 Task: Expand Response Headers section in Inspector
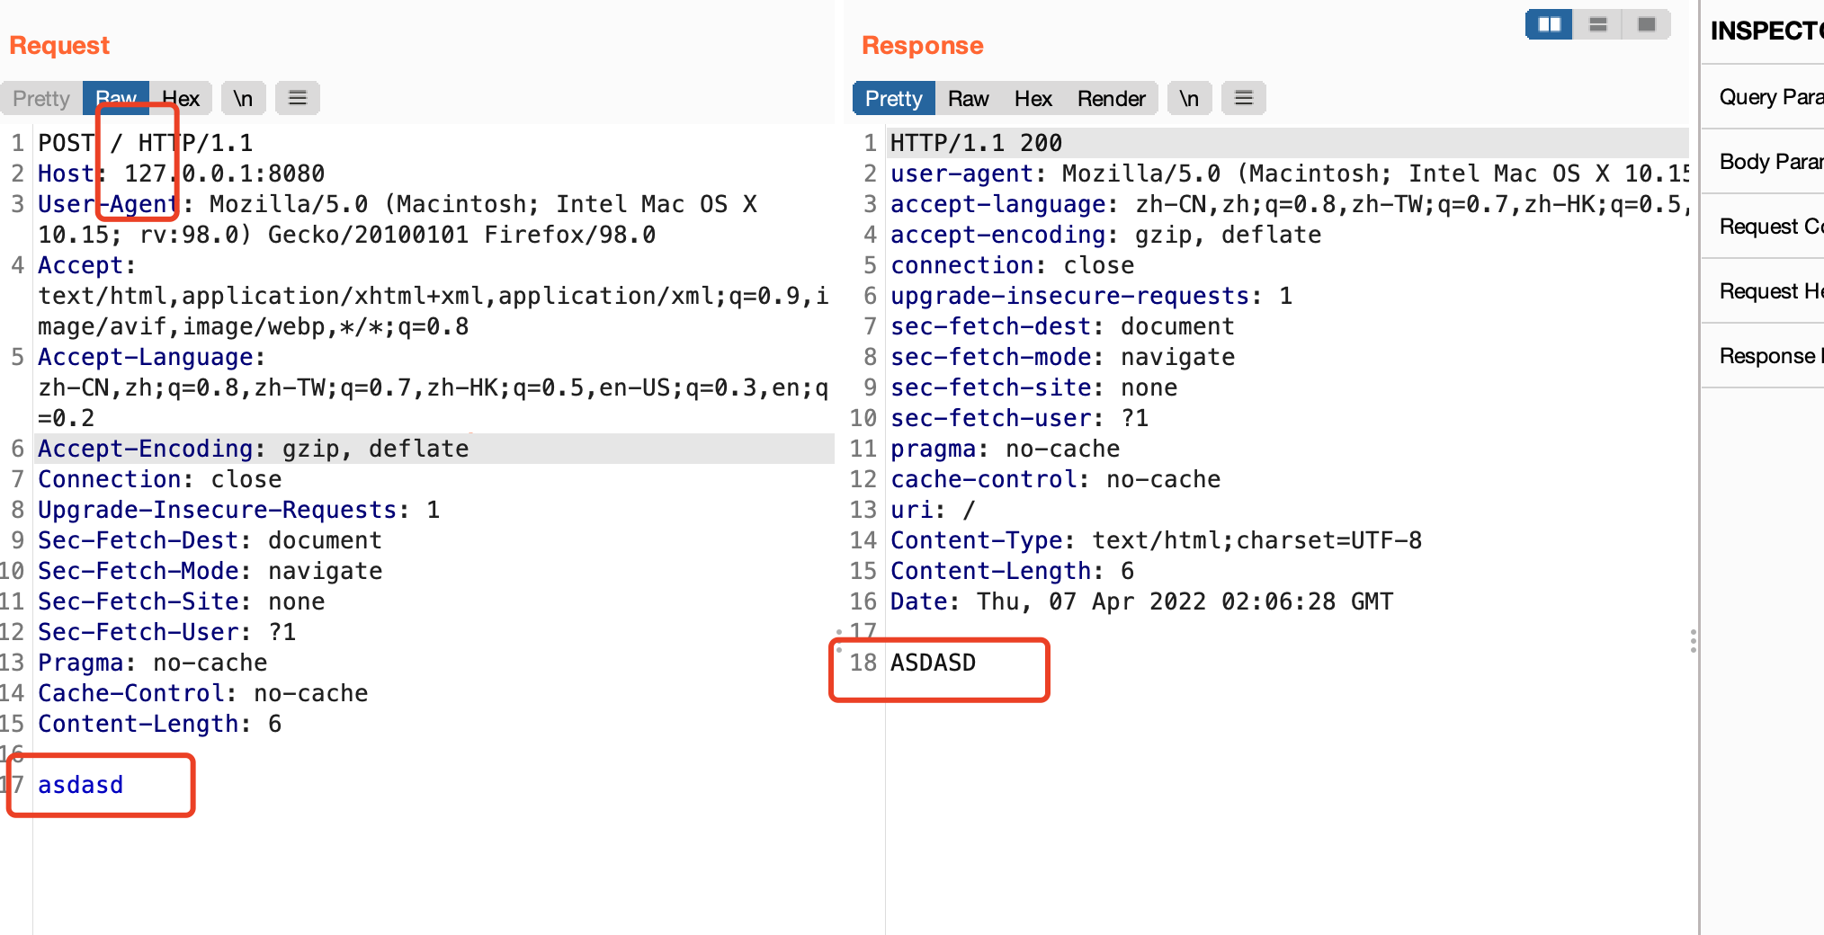(x=1763, y=355)
